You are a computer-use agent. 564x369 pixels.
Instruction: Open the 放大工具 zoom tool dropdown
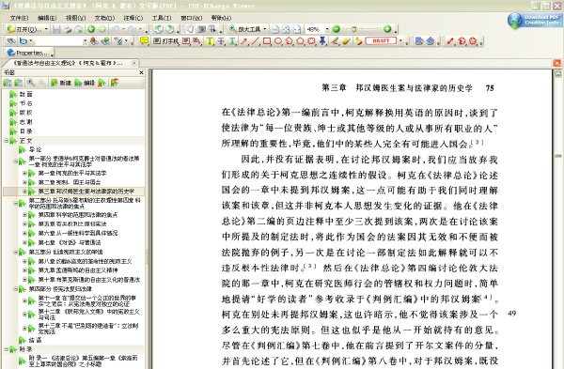[x=265, y=29]
